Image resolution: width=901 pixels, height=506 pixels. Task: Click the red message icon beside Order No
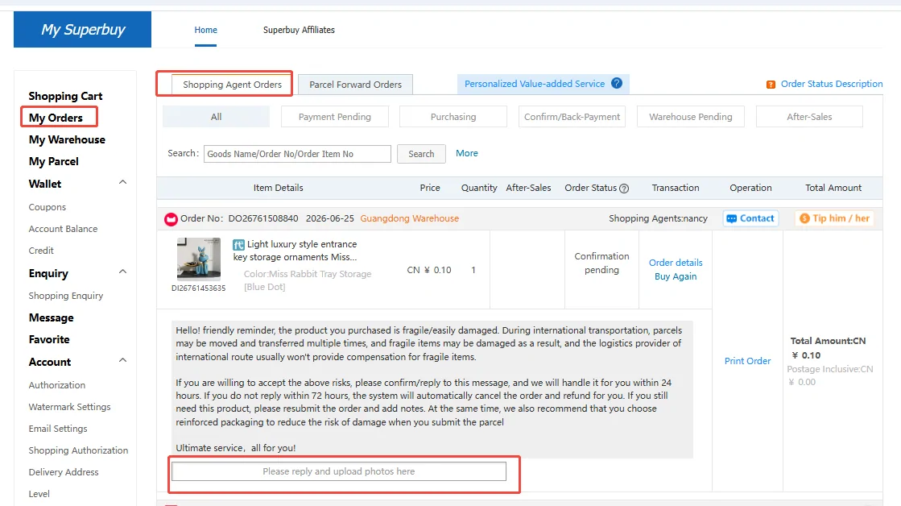[171, 219]
